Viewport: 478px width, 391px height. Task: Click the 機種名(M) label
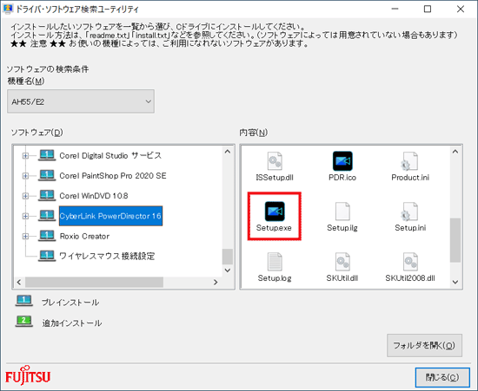pyautogui.click(x=26, y=81)
